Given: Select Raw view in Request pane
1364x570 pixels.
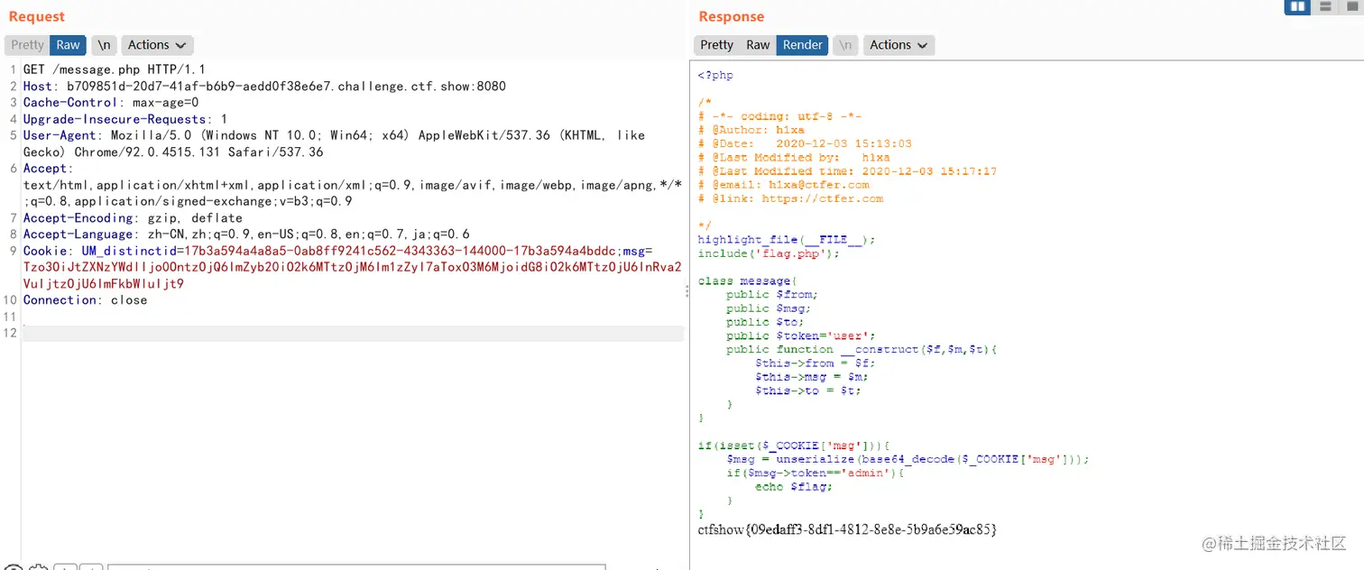Looking at the screenshot, I should pyautogui.click(x=68, y=45).
